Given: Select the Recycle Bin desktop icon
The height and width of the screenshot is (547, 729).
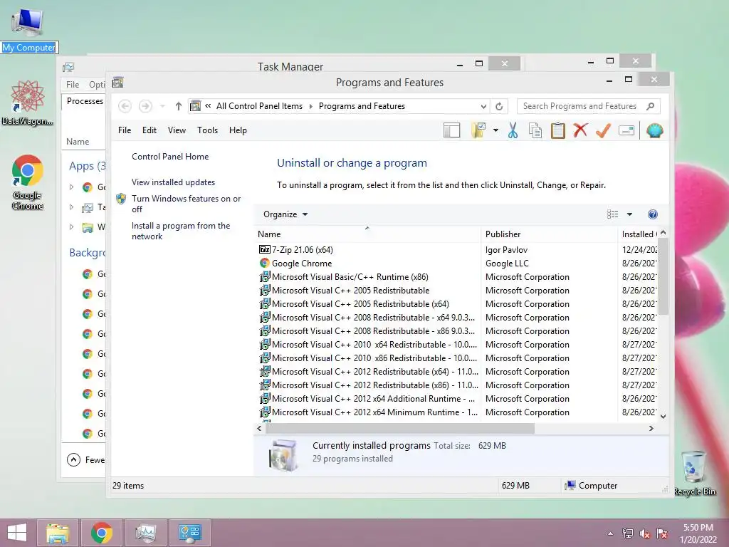Looking at the screenshot, I should pos(695,473).
